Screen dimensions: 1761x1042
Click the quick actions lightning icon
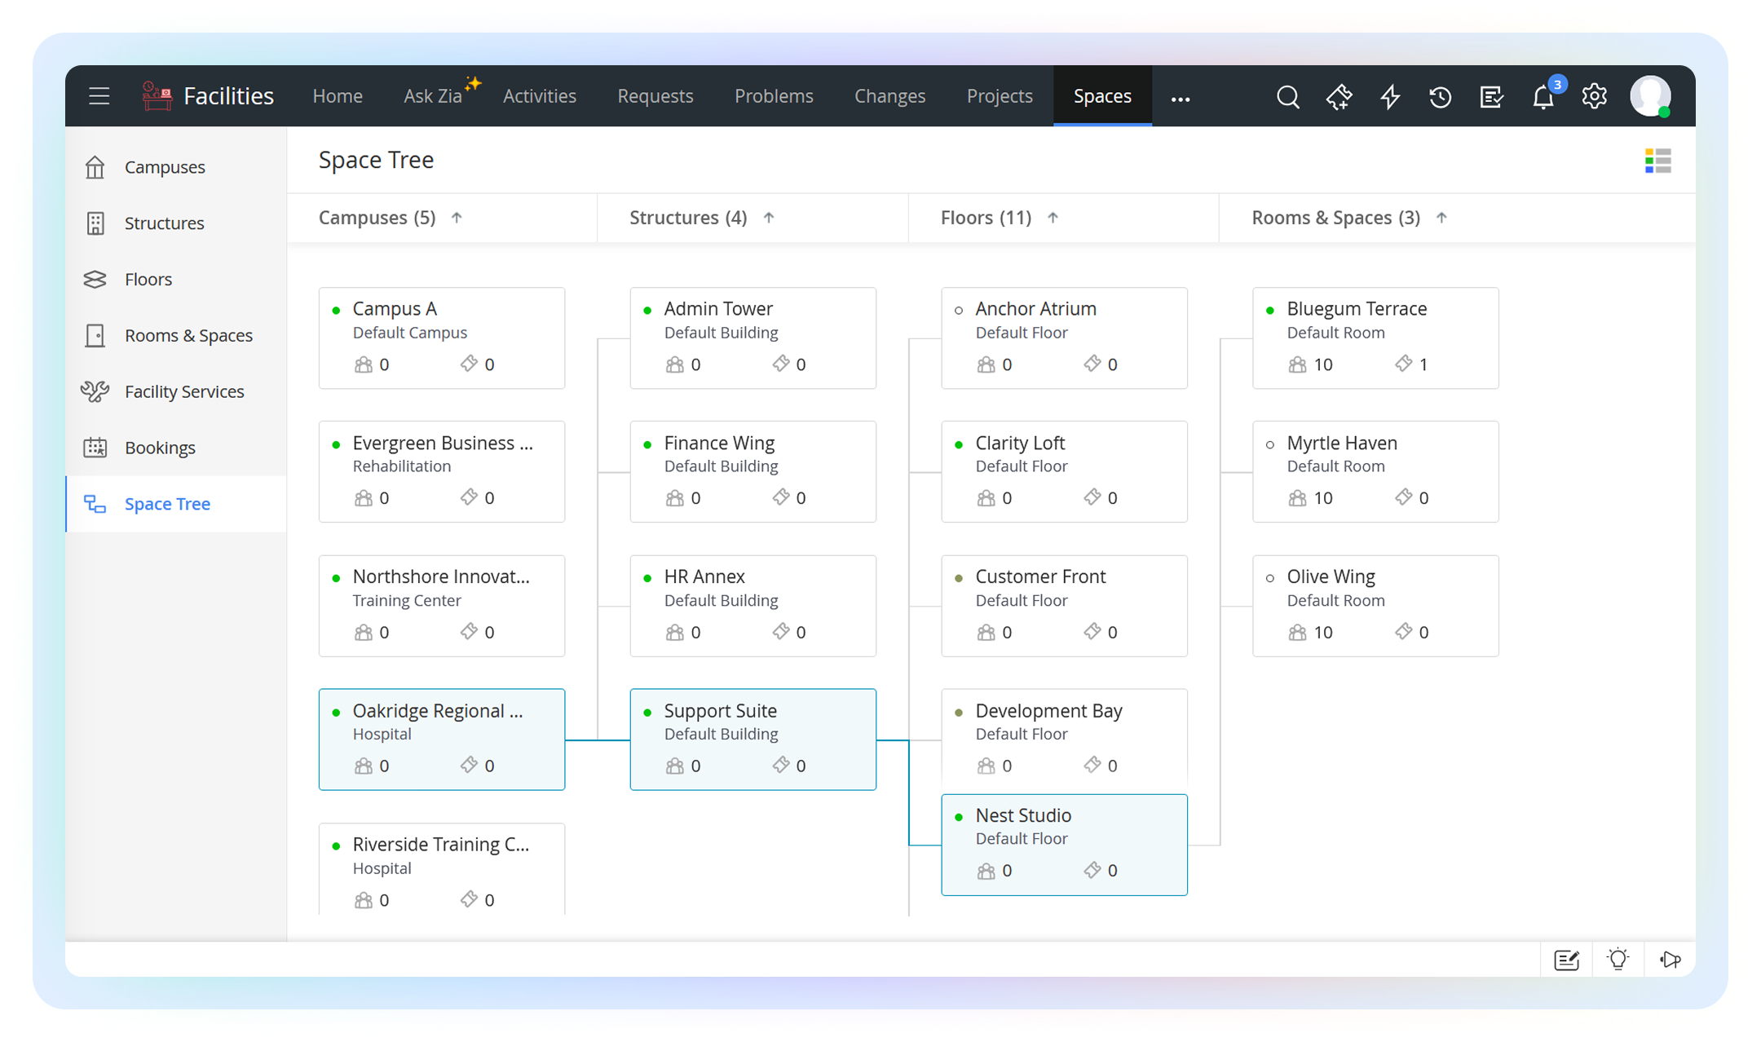click(1389, 96)
